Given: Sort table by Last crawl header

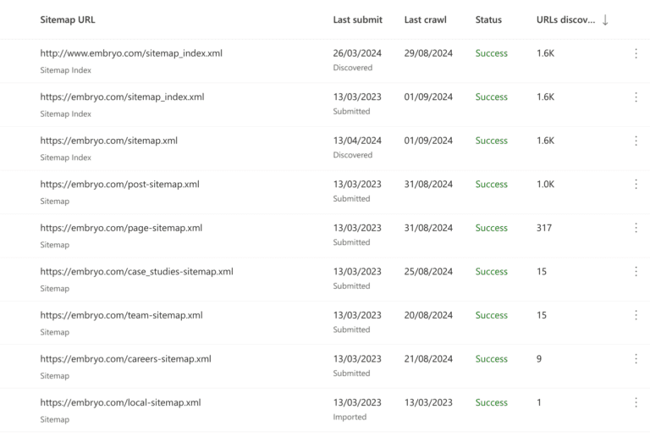Looking at the screenshot, I should [425, 19].
